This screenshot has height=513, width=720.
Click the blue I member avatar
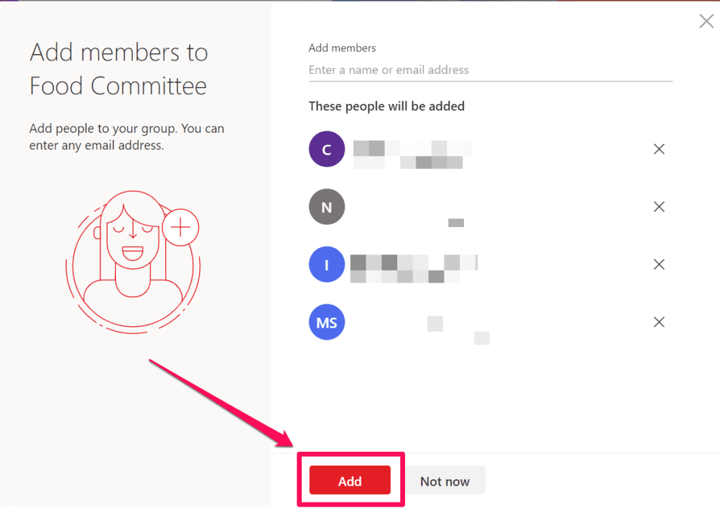click(x=327, y=264)
